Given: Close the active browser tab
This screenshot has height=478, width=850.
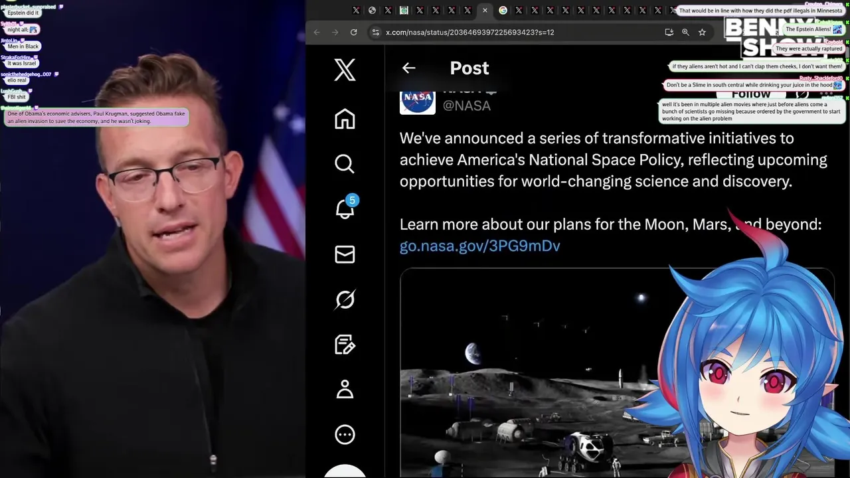Looking at the screenshot, I should pos(485,10).
